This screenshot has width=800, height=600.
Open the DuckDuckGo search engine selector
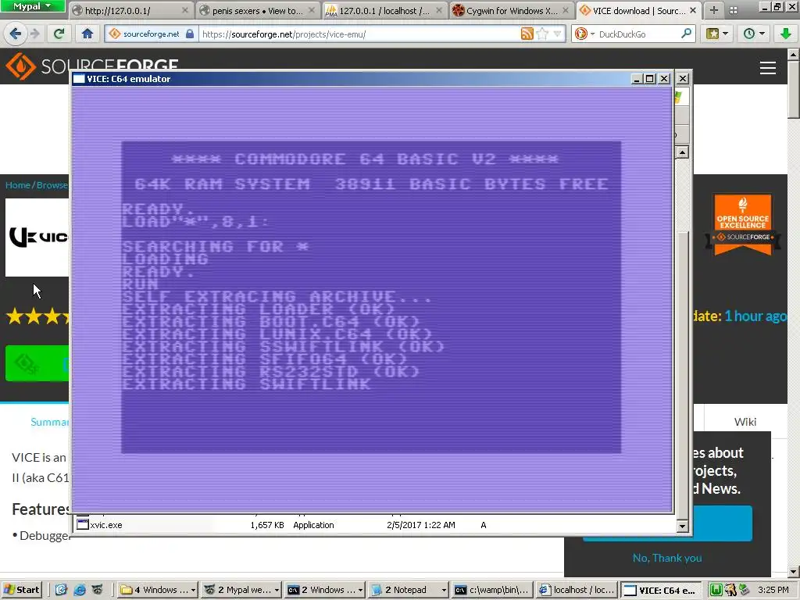[x=584, y=34]
